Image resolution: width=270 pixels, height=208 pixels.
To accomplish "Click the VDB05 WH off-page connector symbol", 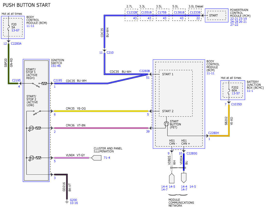I will pyautogui.click(x=172, y=178).
